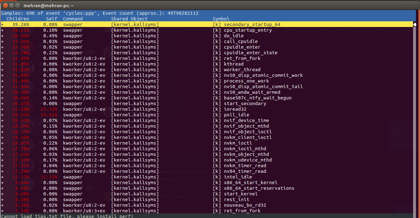This screenshot has width=420, height=218.
Task: Select the nouveau_bo_rd32 symbol row
Action: (x=245, y=205)
